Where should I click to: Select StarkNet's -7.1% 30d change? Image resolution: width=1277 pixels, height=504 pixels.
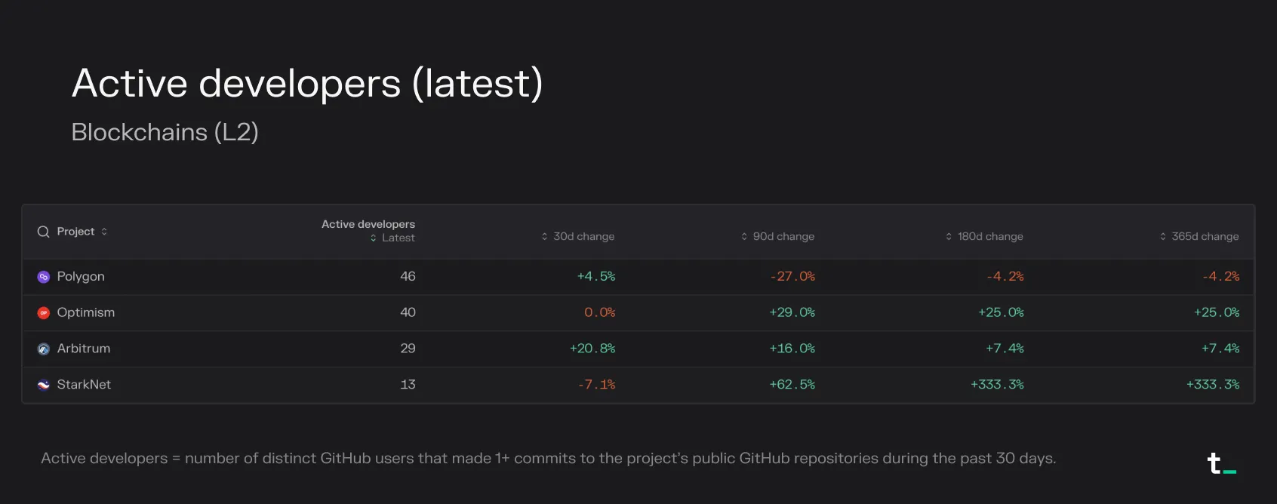pos(596,385)
